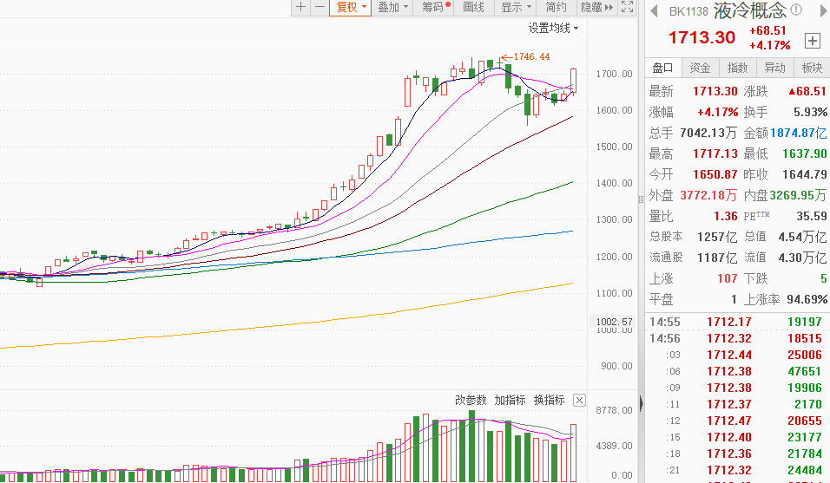
Task: Close the volume indicator panel
Action: click(x=580, y=400)
